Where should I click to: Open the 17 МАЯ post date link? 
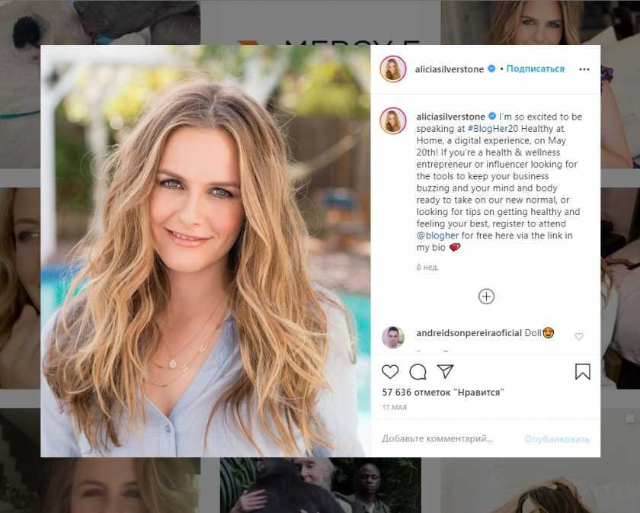[x=395, y=407]
